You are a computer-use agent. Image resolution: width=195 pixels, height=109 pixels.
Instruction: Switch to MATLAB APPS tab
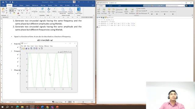point(119,6)
